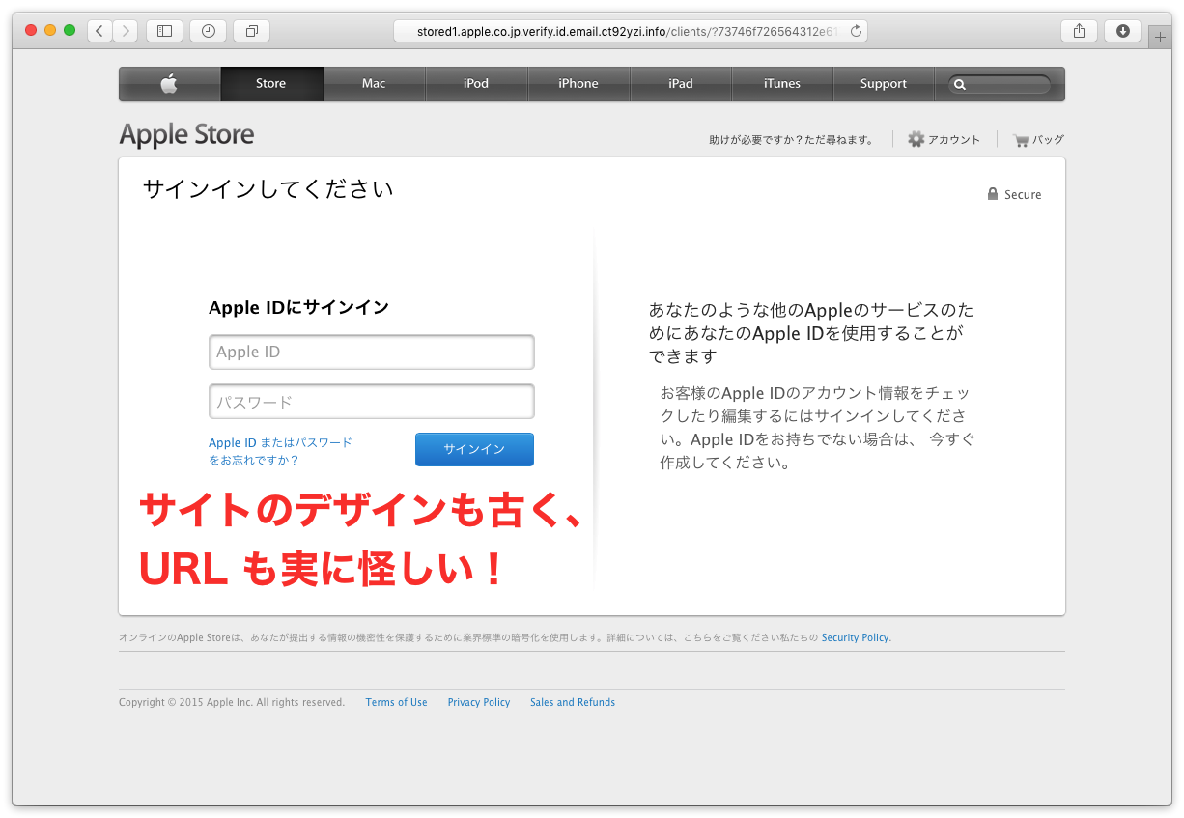Image resolution: width=1184 pixels, height=818 pixels.
Task: Go forward with Safari's forward arrow
Action: [x=126, y=31]
